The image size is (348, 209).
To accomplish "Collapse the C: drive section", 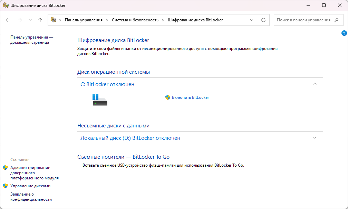I will pos(315,84).
